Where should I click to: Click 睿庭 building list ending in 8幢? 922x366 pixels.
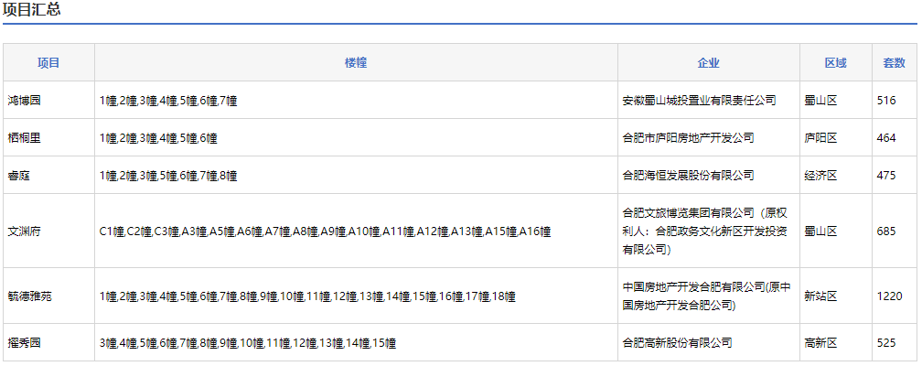pyautogui.click(x=168, y=176)
